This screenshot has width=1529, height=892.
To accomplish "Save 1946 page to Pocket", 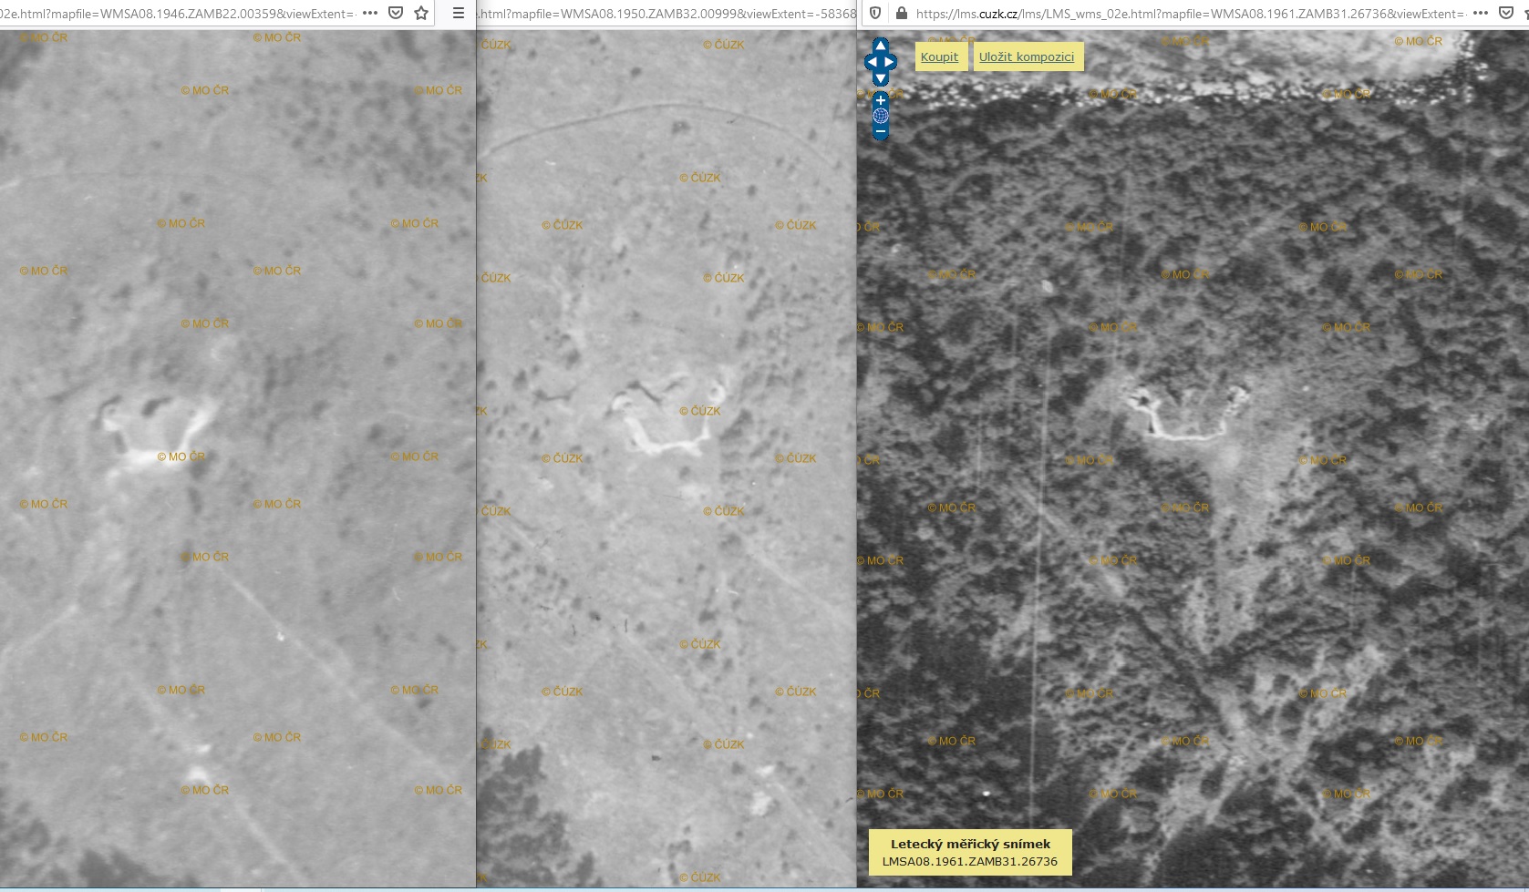I will pos(396,13).
